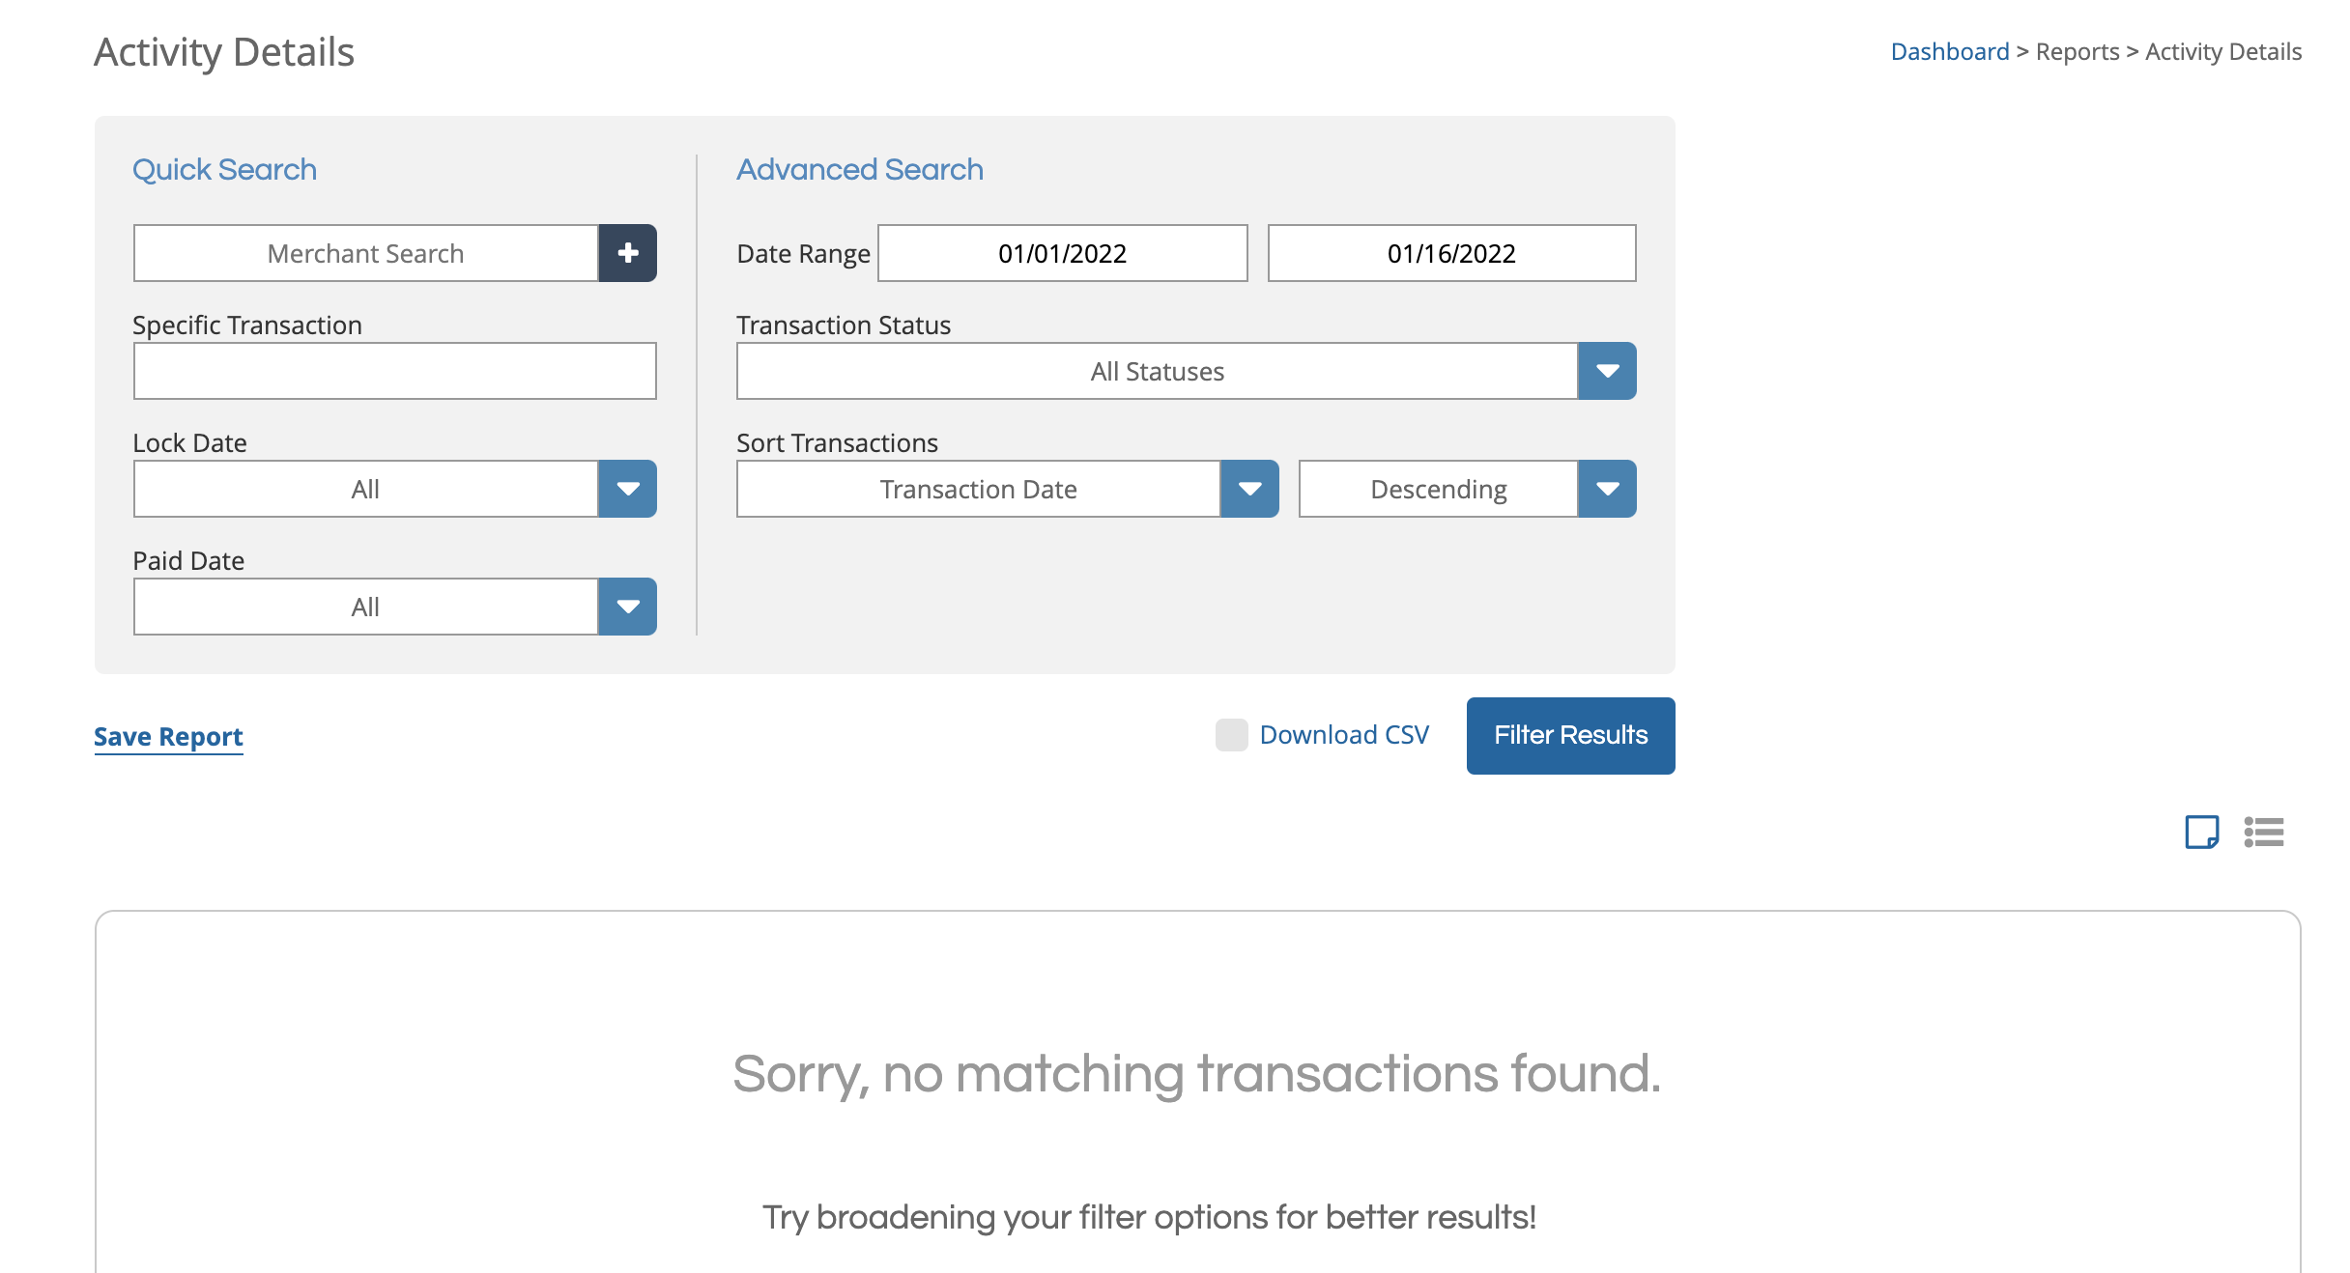Click the Merchant Search field
The image size is (2350, 1273).
tap(365, 253)
